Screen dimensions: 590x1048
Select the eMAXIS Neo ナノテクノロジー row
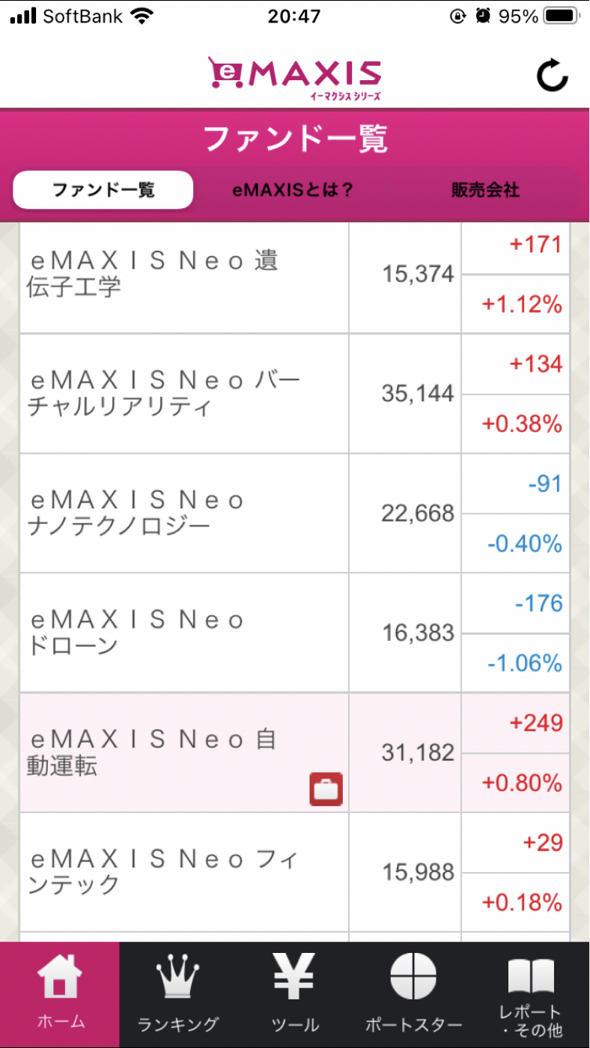tap(137, 514)
